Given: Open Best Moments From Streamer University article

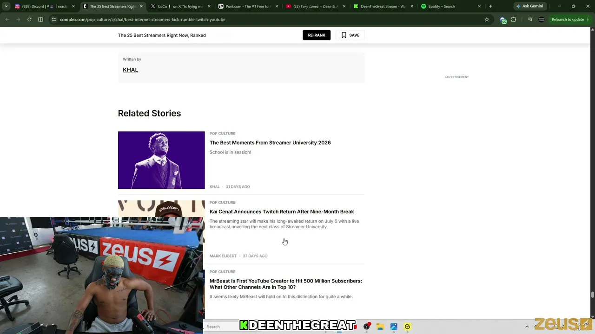Looking at the screenshot, I should coord(270,143).
